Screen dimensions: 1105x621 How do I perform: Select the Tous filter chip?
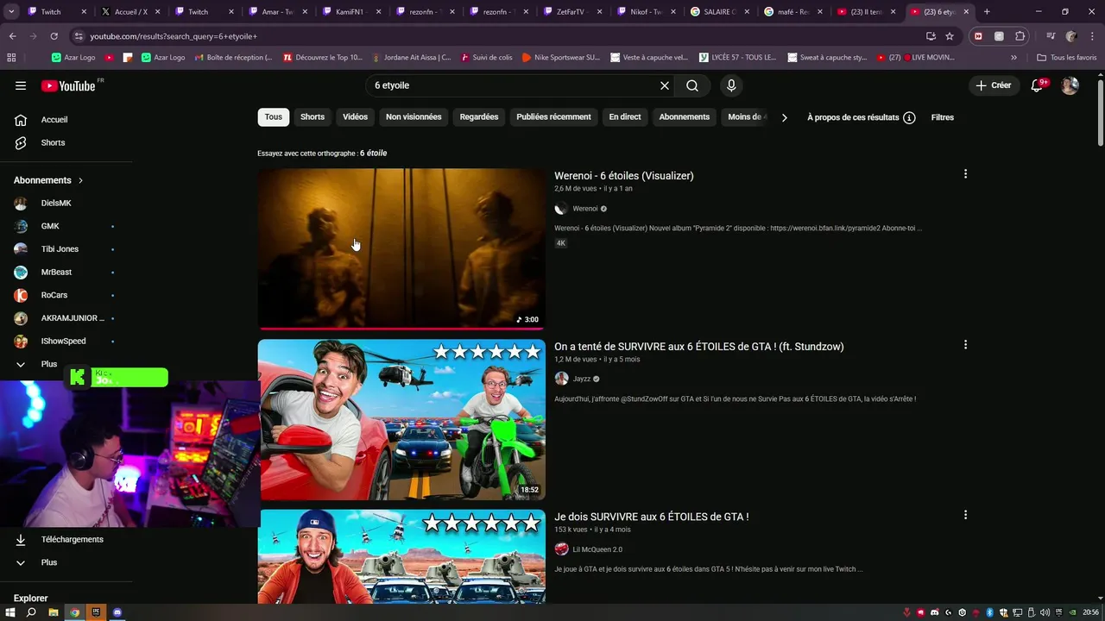pyautogui.click(x=274, y=117)
